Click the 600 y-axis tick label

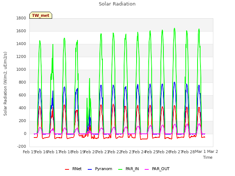pyautogui.click(x=22, y=95)
